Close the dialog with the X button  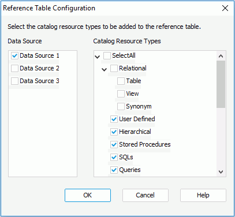tap(225, 8)
